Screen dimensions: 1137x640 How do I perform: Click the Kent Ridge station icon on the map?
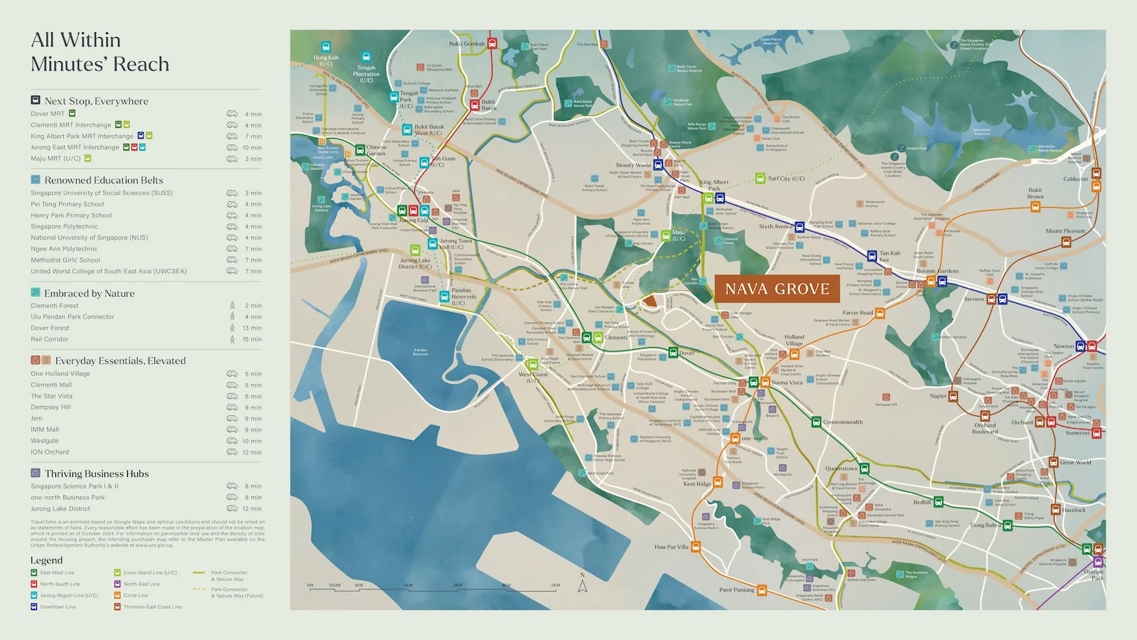pos(718,482)
